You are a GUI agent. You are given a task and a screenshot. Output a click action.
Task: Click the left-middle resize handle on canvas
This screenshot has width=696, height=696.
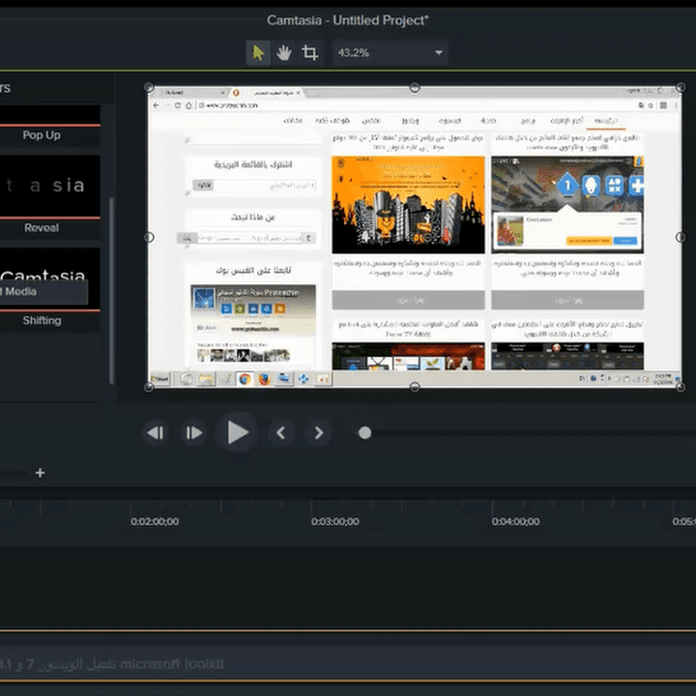[x=149, y=238]
